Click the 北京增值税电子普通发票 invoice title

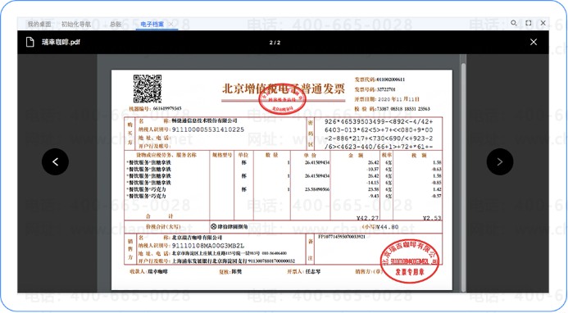click(283, 88)
